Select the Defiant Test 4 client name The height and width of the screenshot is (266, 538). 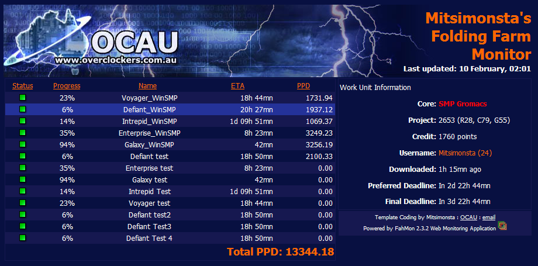coord(150,238)
